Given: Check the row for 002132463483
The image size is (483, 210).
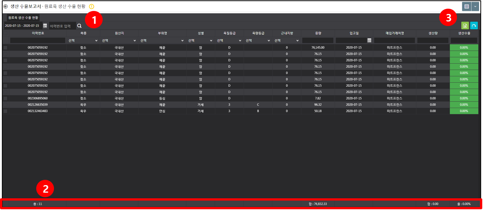Looking at the screenshot, I should (x=5, y=111).
